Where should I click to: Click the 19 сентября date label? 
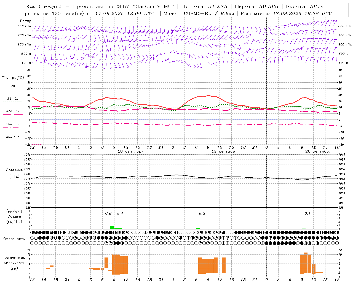[x=224, y=151]
